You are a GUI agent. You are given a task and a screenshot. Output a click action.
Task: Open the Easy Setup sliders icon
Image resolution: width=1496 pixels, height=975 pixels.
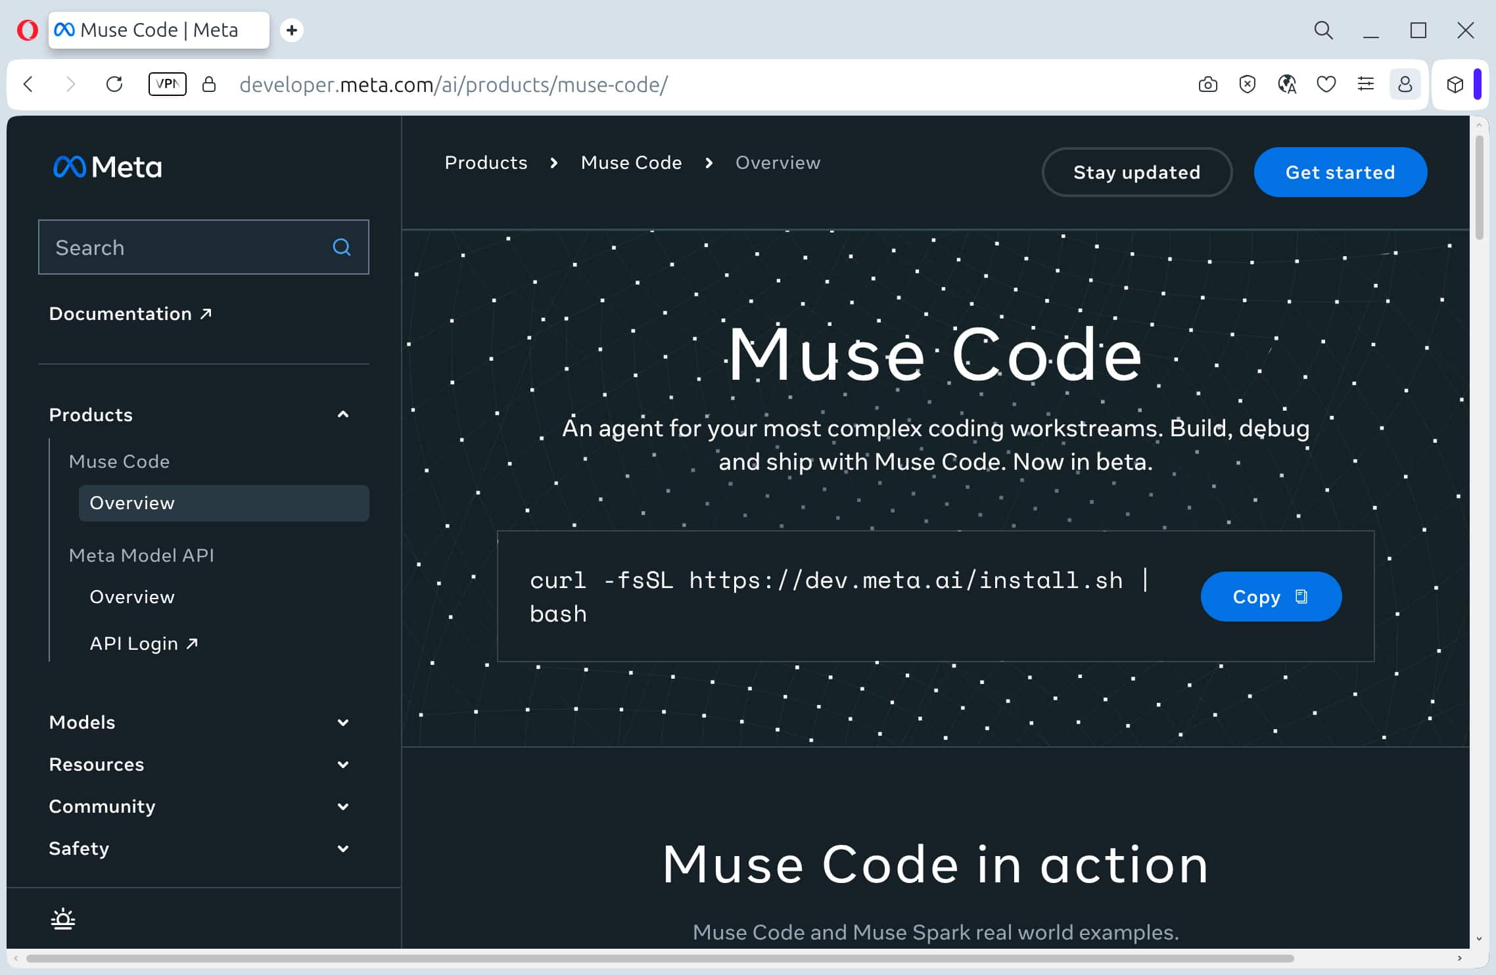1366,84
